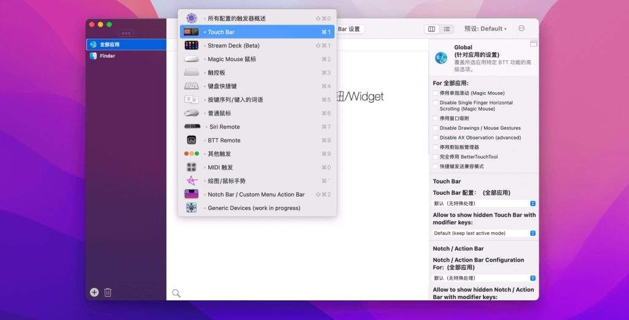Enable the 停用窗口吸附 checkbox
This screenshot has height=320, width=629.
tap(436, 119)
